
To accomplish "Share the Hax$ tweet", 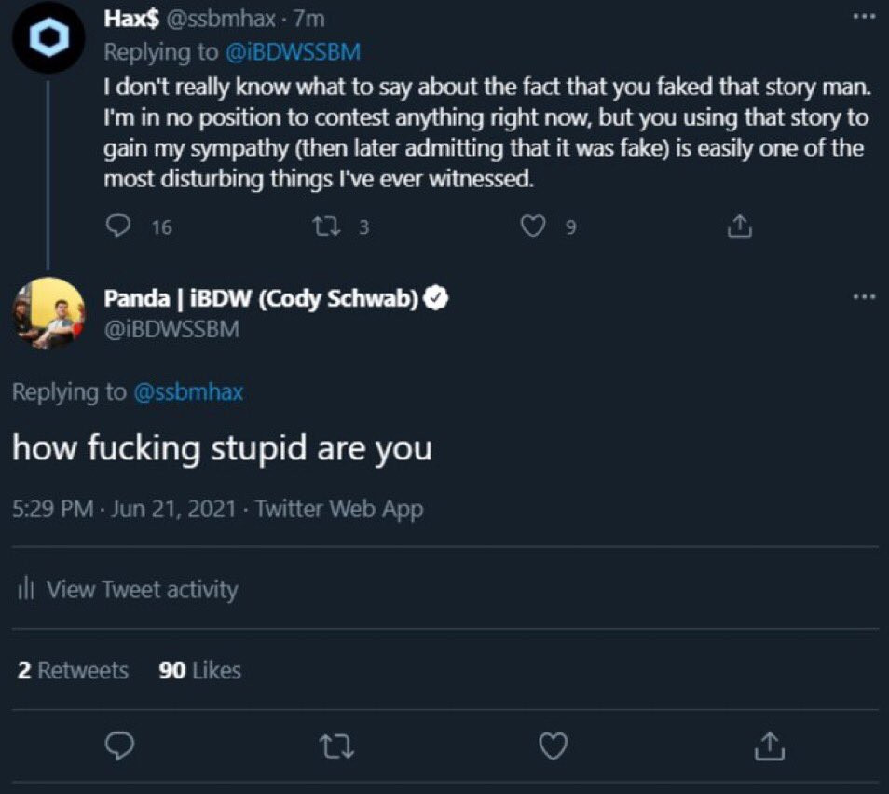I will pyautogui.click(x=738, y=226).
